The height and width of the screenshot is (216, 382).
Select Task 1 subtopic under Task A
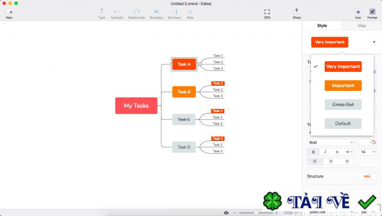[218, 56]
